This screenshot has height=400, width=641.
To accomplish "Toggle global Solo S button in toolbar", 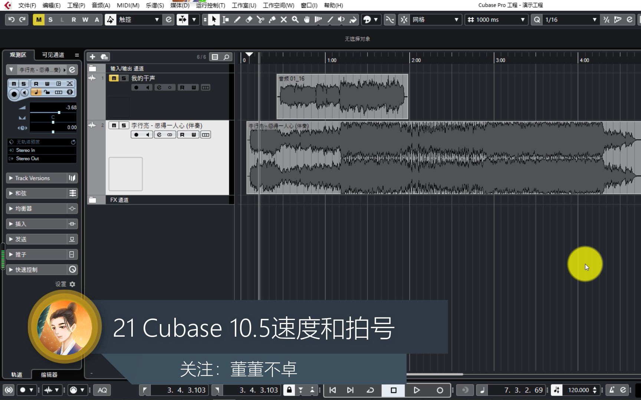I will point(50,20).
